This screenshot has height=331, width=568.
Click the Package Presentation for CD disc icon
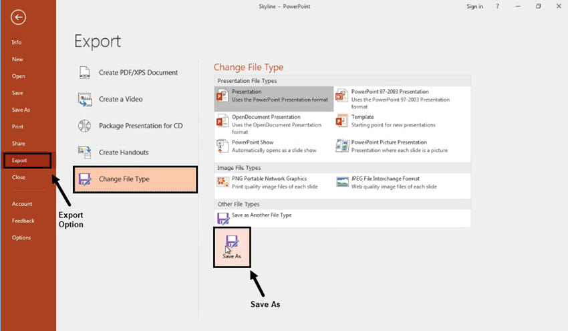tap(85, 126)
